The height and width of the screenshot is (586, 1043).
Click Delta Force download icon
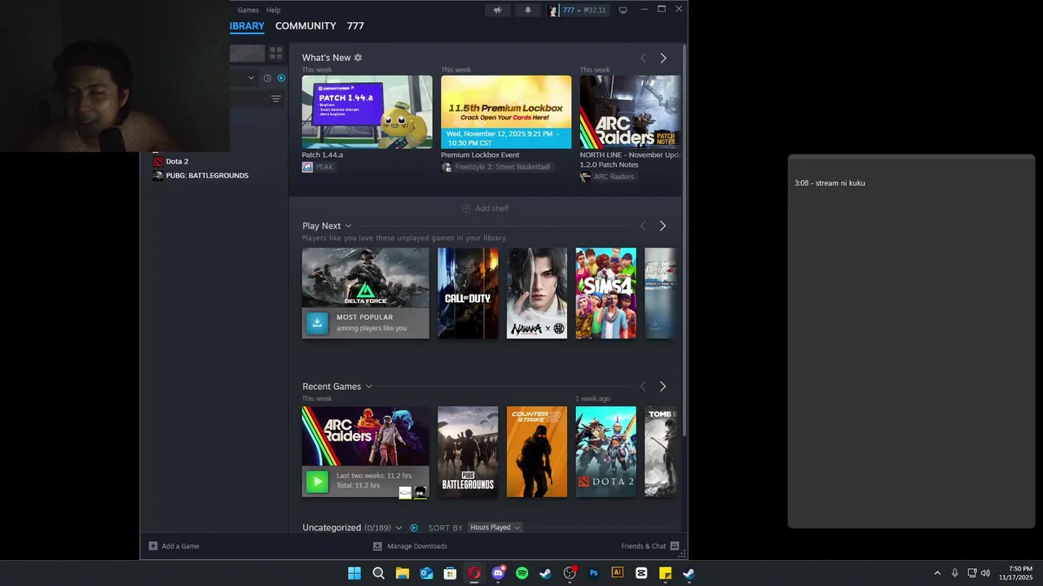coord(317,322)
